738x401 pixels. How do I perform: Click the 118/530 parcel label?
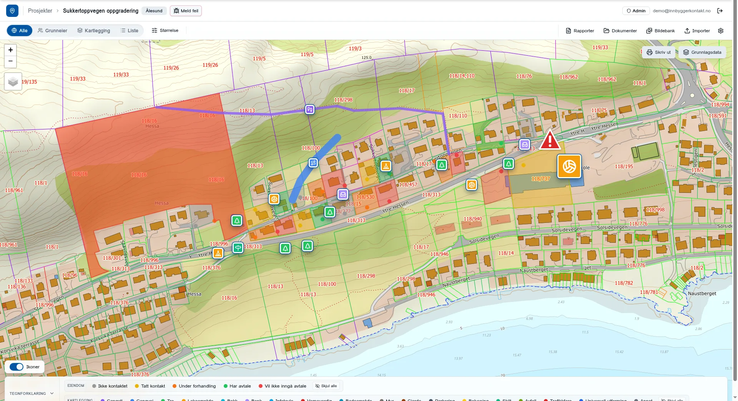coord(365,197)
